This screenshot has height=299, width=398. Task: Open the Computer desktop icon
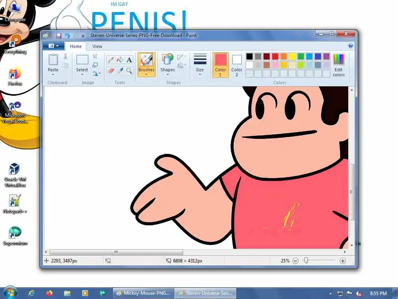(x=15, y=13)
